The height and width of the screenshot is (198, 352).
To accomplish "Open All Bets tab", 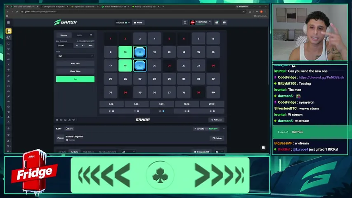I will pos(75,152).
